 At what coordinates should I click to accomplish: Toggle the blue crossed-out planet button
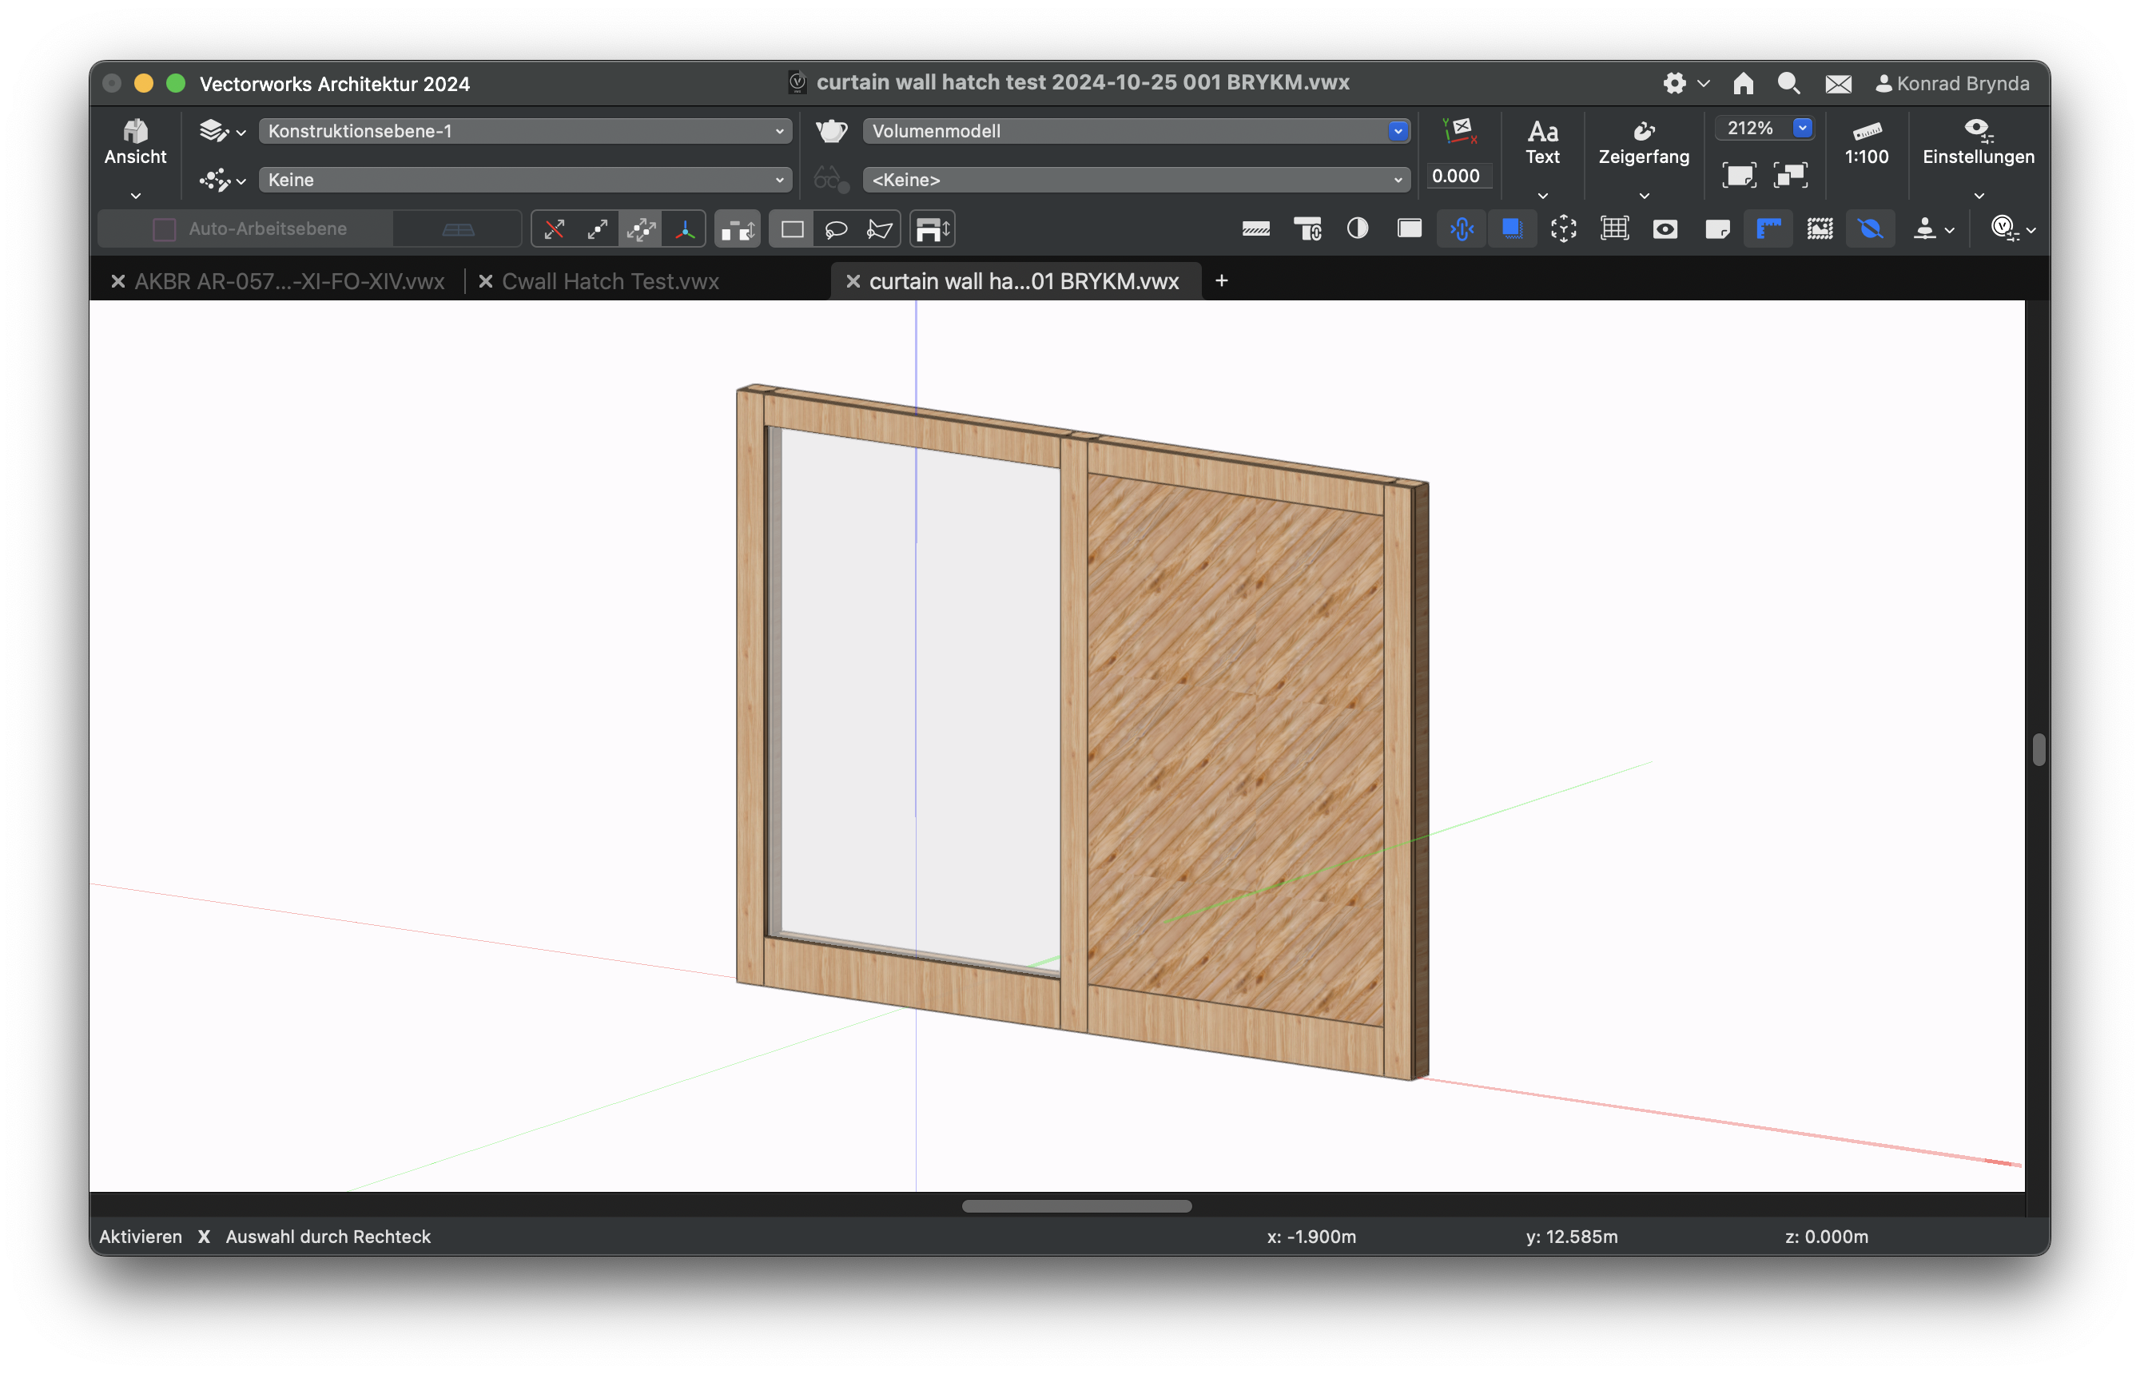click(x=1871, y=229)
